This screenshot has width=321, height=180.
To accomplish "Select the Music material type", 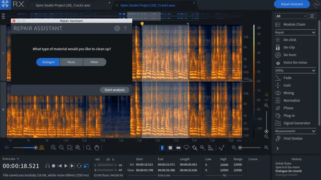I will pyautogui.click(x=71, y=62).
